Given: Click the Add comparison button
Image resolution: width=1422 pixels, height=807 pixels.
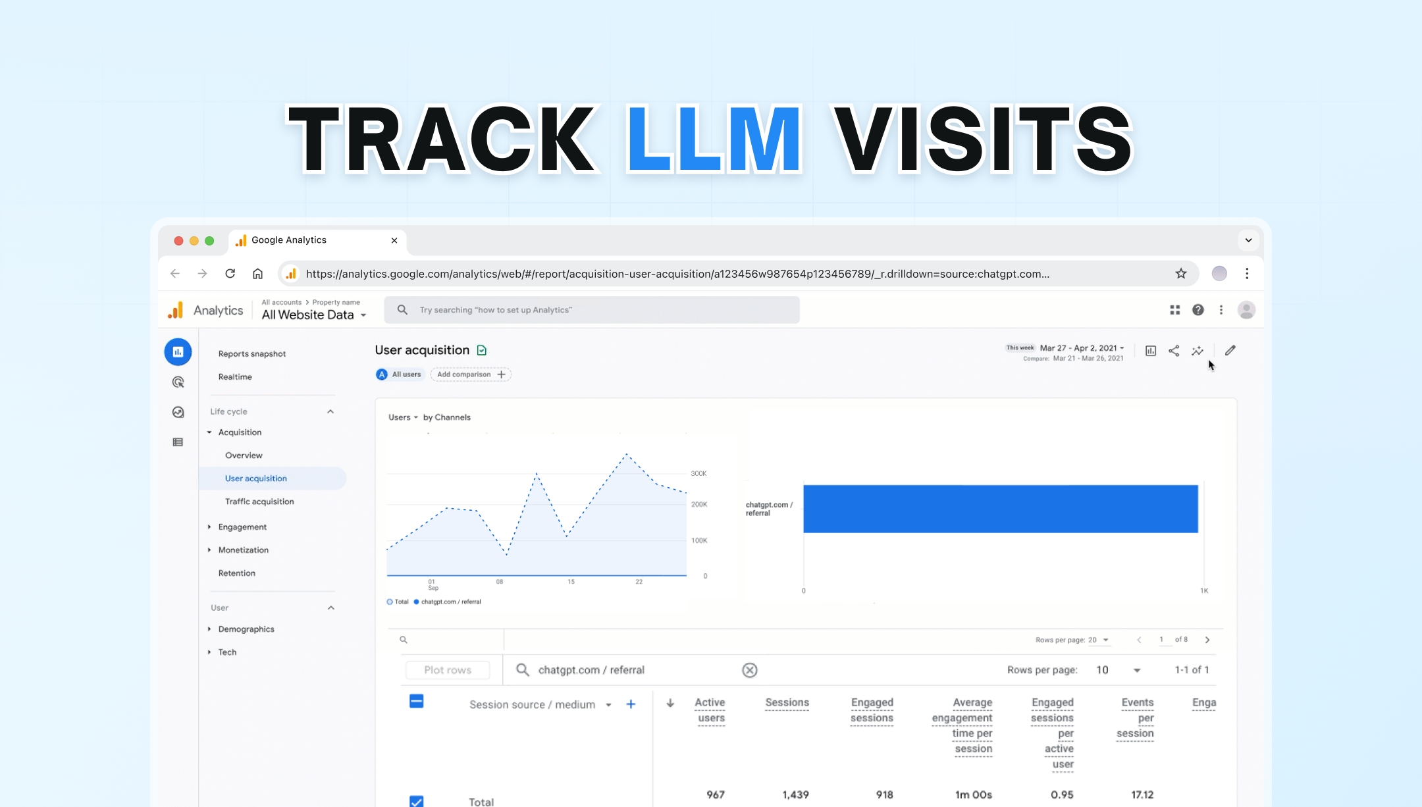Looking at the screenshot, I should (x=471, y=375).
